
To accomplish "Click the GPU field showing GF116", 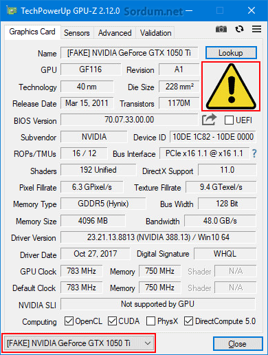I will coord(91,69).
